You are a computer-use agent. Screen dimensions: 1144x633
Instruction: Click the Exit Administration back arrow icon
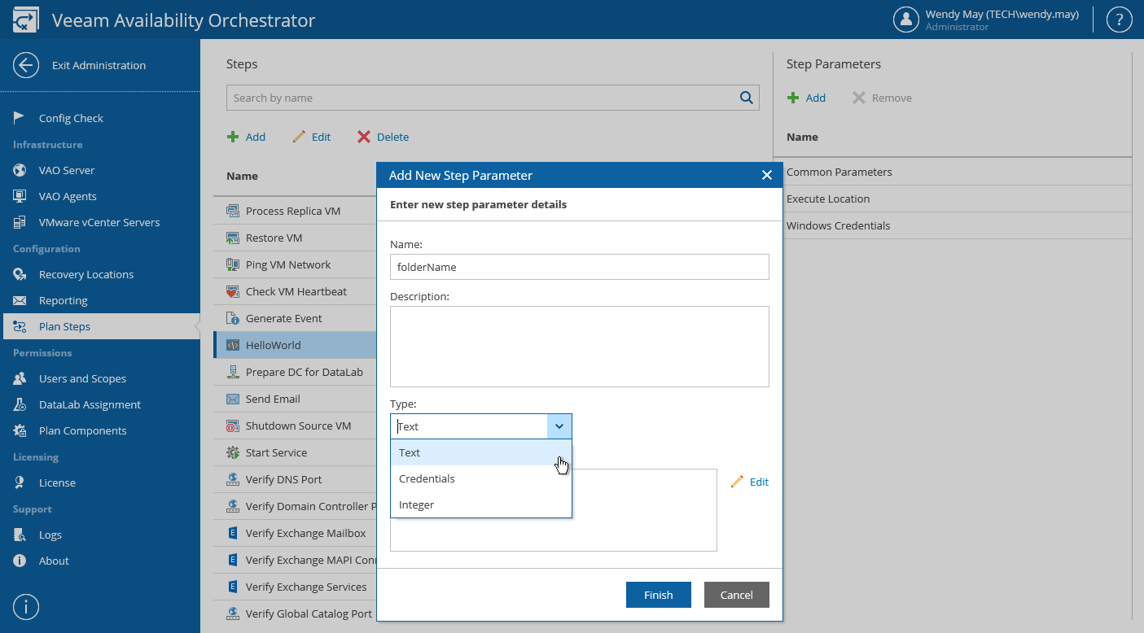(x=26, y=65)
